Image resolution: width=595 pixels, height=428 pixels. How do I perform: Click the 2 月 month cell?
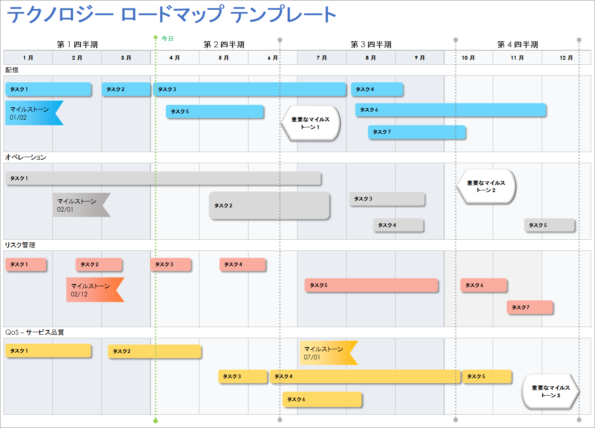click(x=77, y=57)
